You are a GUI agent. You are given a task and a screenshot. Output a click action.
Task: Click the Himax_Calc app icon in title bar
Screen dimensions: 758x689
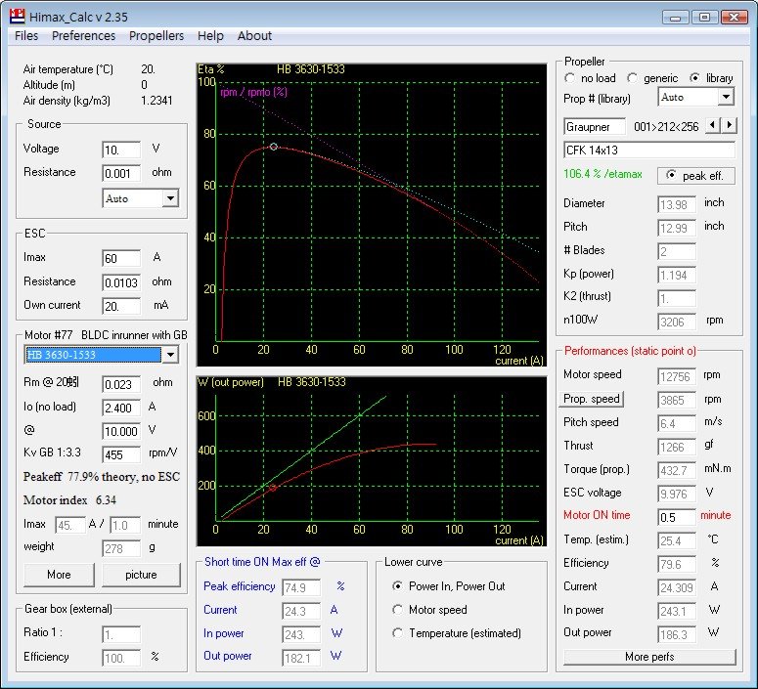pos(17,17)
